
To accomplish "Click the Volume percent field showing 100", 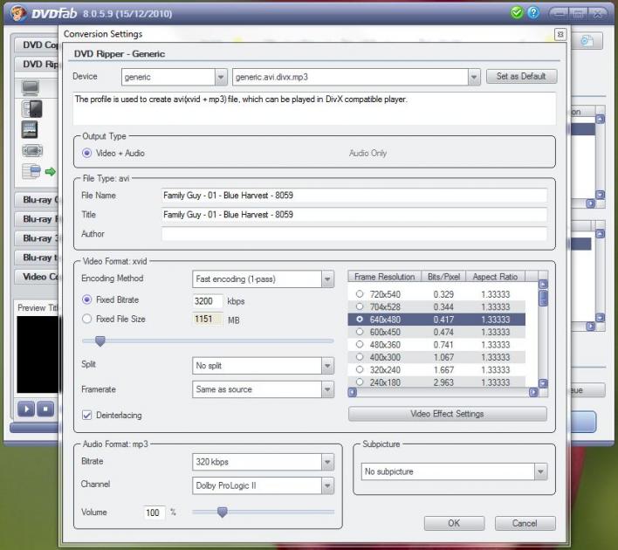I will (154, 512).
